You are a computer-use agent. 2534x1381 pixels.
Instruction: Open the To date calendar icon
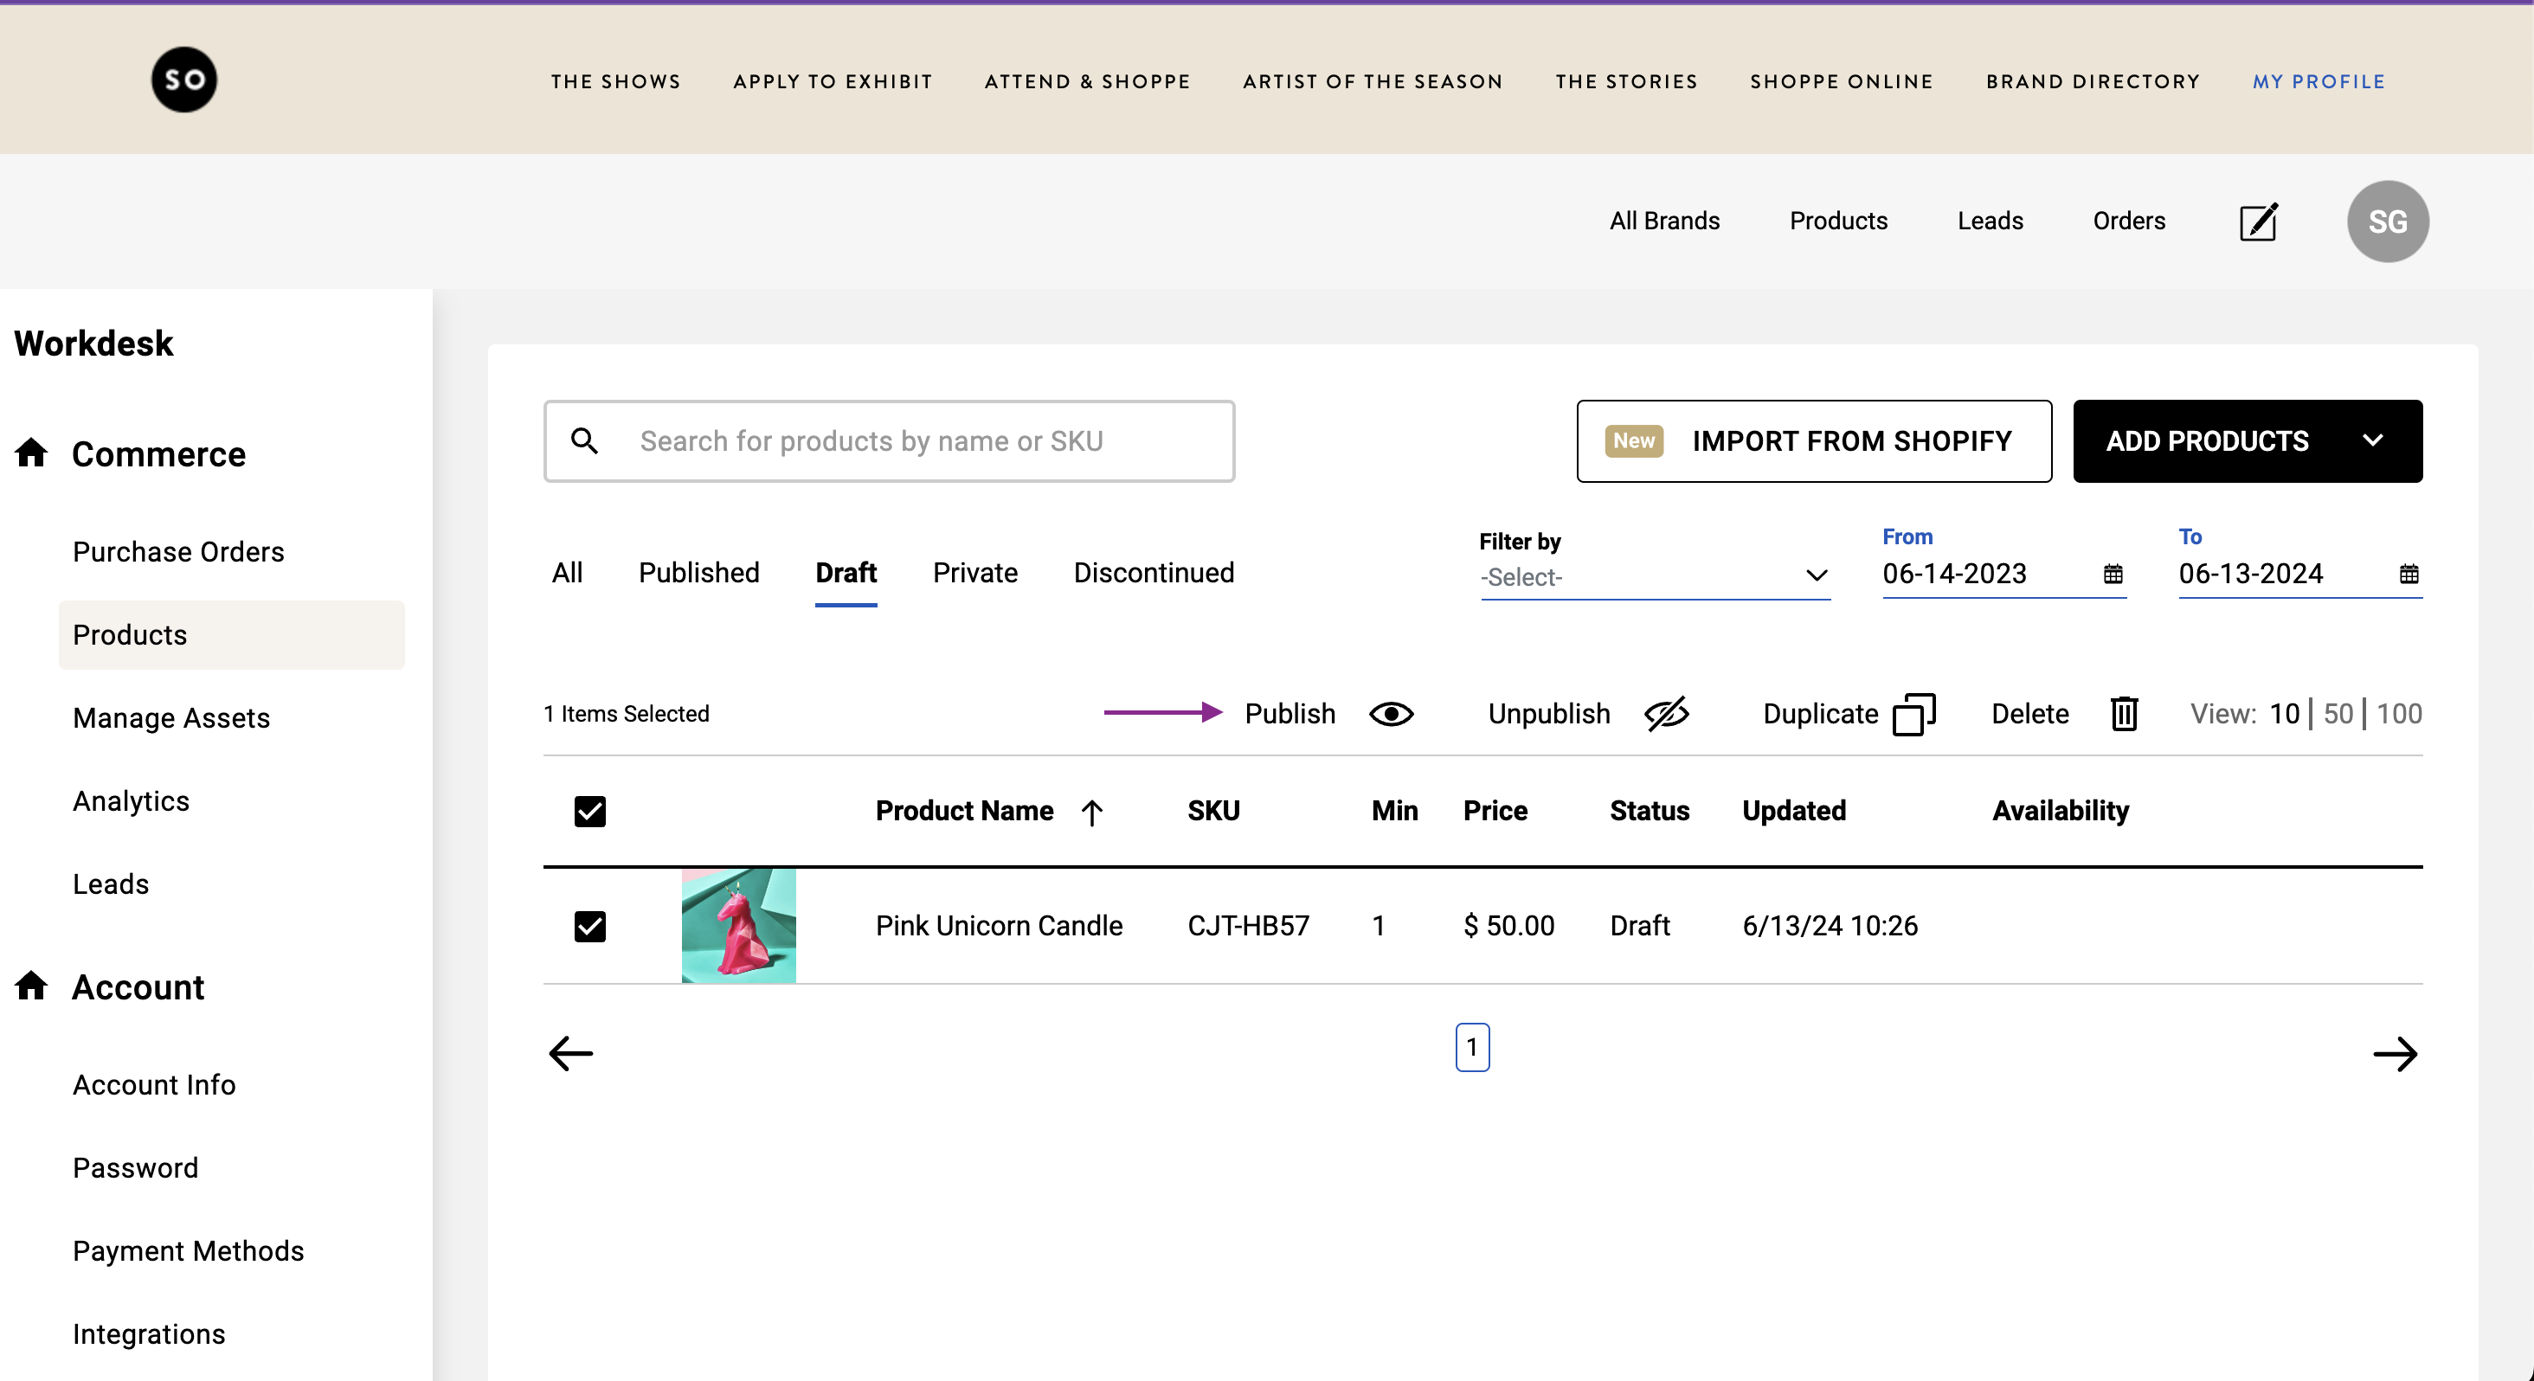(x=2409, y=575)
